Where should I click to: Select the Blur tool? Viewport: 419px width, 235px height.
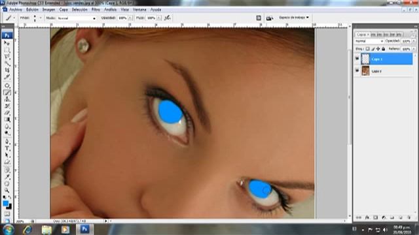7,127
